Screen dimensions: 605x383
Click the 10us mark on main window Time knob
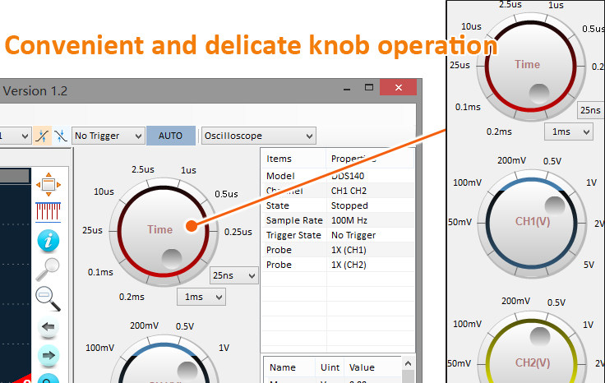(104, 191)
